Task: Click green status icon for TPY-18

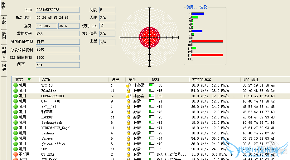Action: (x=15, y=85)
